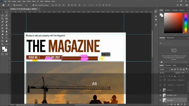
Task: Select the Pen tool
Action: [x=6, y=35]
